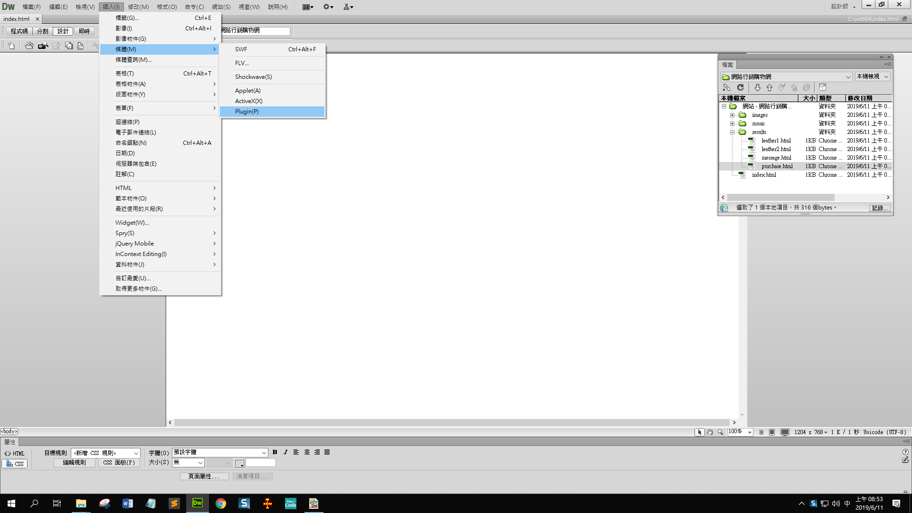The height and width of the screenshot is (513, 912).
Task: Open the 字體 font dropdown
Action: (220, 452)
